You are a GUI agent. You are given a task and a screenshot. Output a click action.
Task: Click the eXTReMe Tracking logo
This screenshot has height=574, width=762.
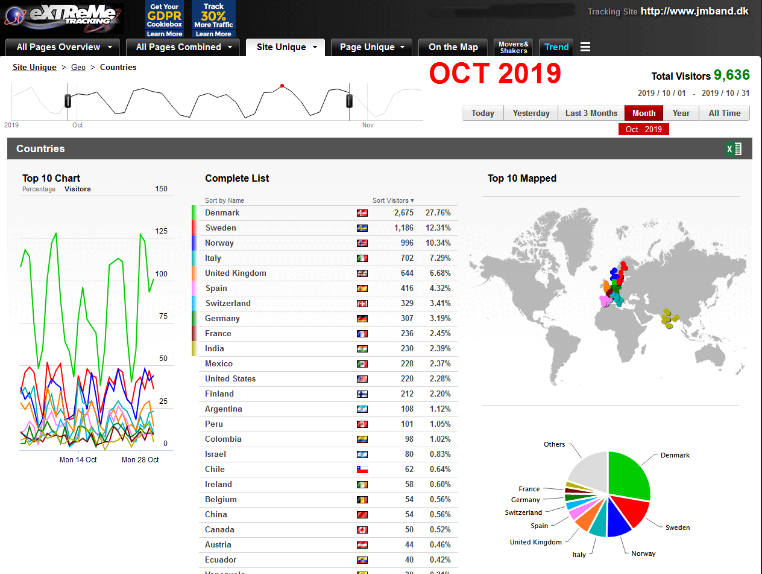coord(62,18)
